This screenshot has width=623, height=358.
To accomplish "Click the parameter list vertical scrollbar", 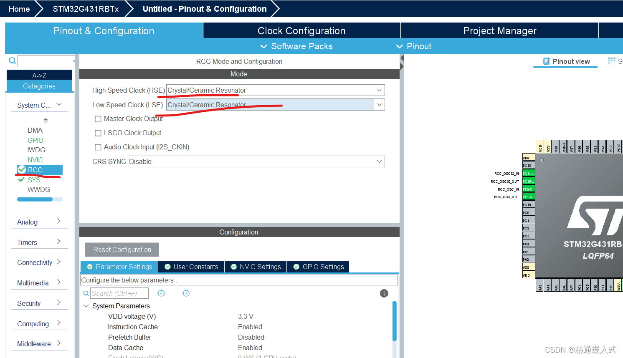I will click(x=395, y=321).
